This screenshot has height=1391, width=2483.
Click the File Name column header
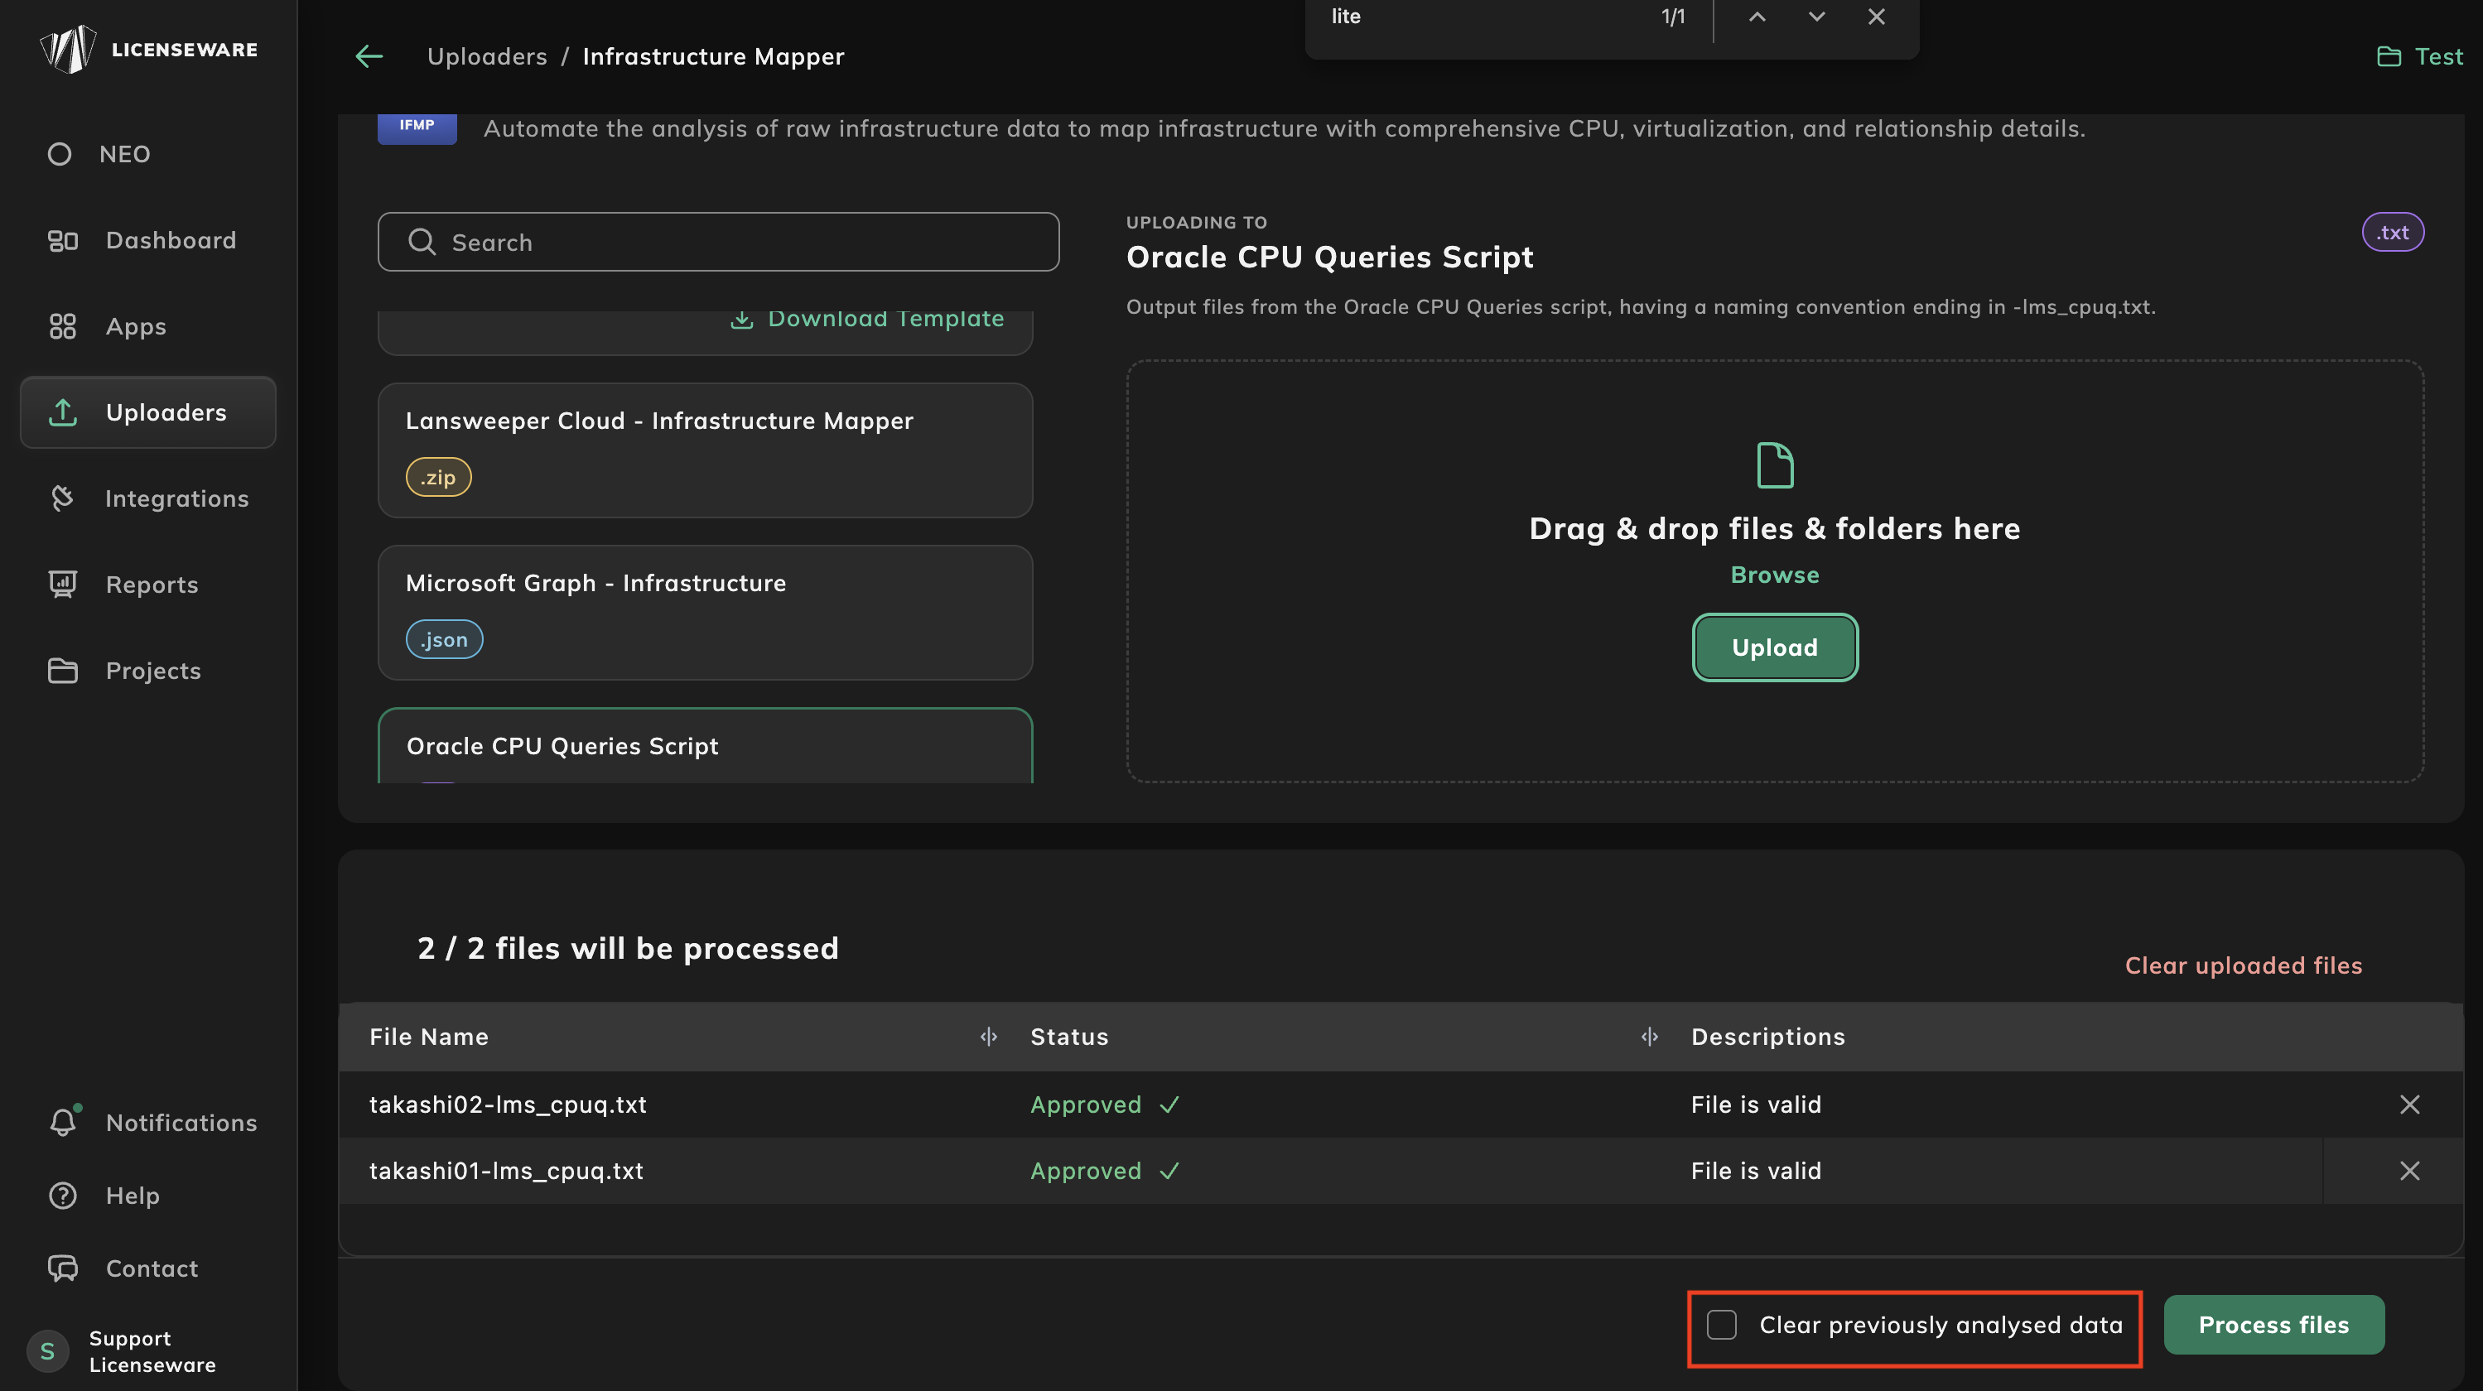[429, 1037]
